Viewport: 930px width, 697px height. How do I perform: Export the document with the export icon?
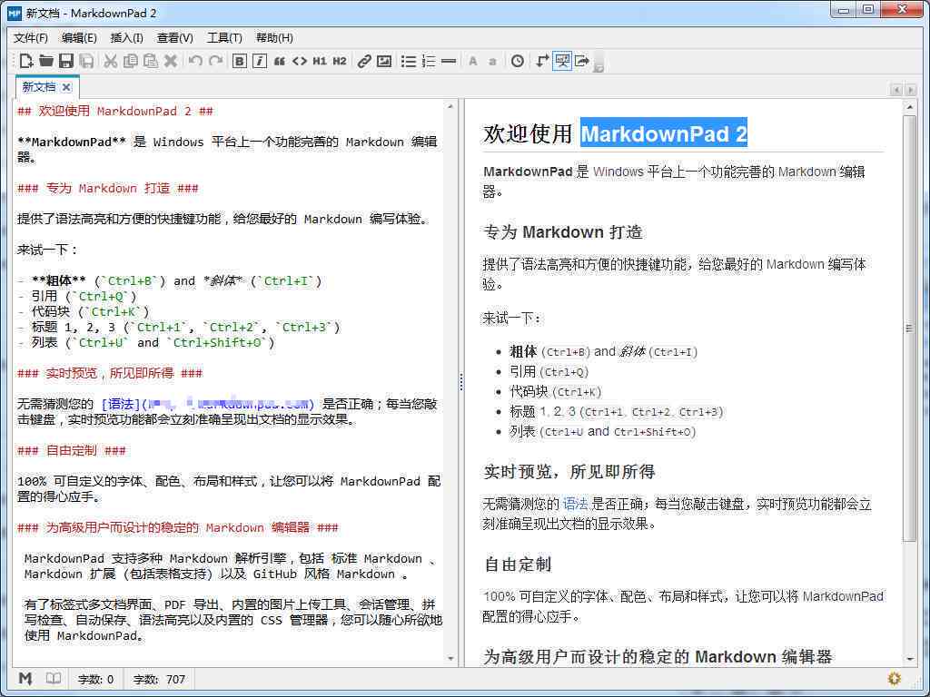coord(582,61)
